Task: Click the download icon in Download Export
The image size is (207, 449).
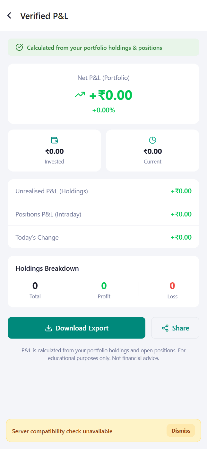Action: click(x=48, y=328)
